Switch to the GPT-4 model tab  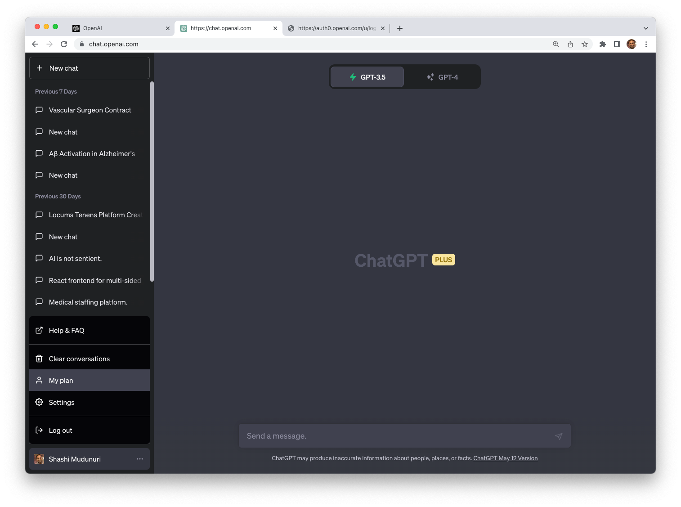pyautogui.click(x=443, y=76)
